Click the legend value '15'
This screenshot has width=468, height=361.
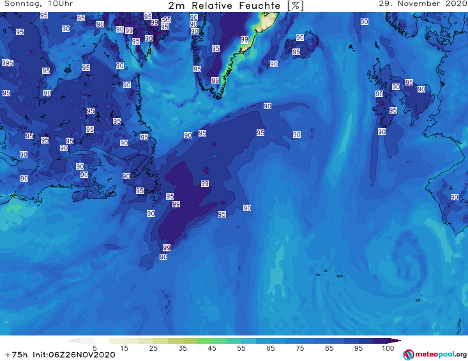pos(124,348)
